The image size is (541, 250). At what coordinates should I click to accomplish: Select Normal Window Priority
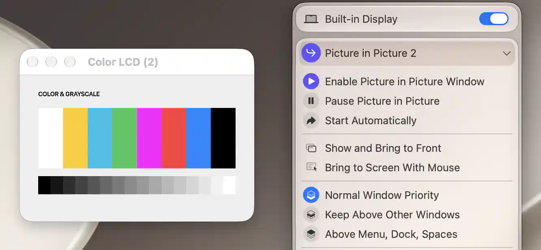(x=382, y=195)
